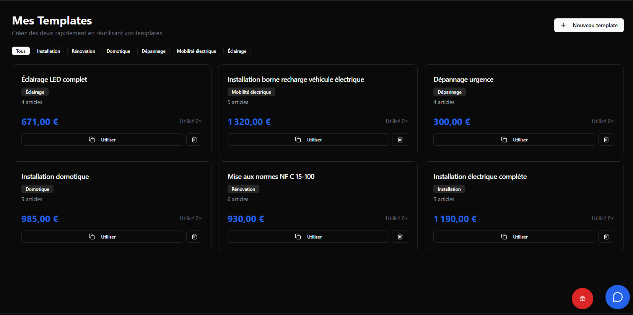Delete the Éclairage LED complet template

click(194, 140)
